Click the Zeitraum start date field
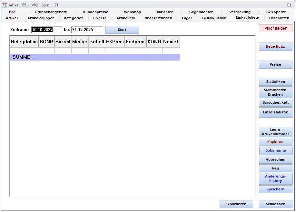 point(46,30)
